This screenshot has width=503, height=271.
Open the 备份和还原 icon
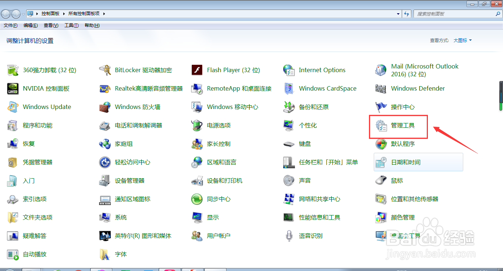(289, 107)
